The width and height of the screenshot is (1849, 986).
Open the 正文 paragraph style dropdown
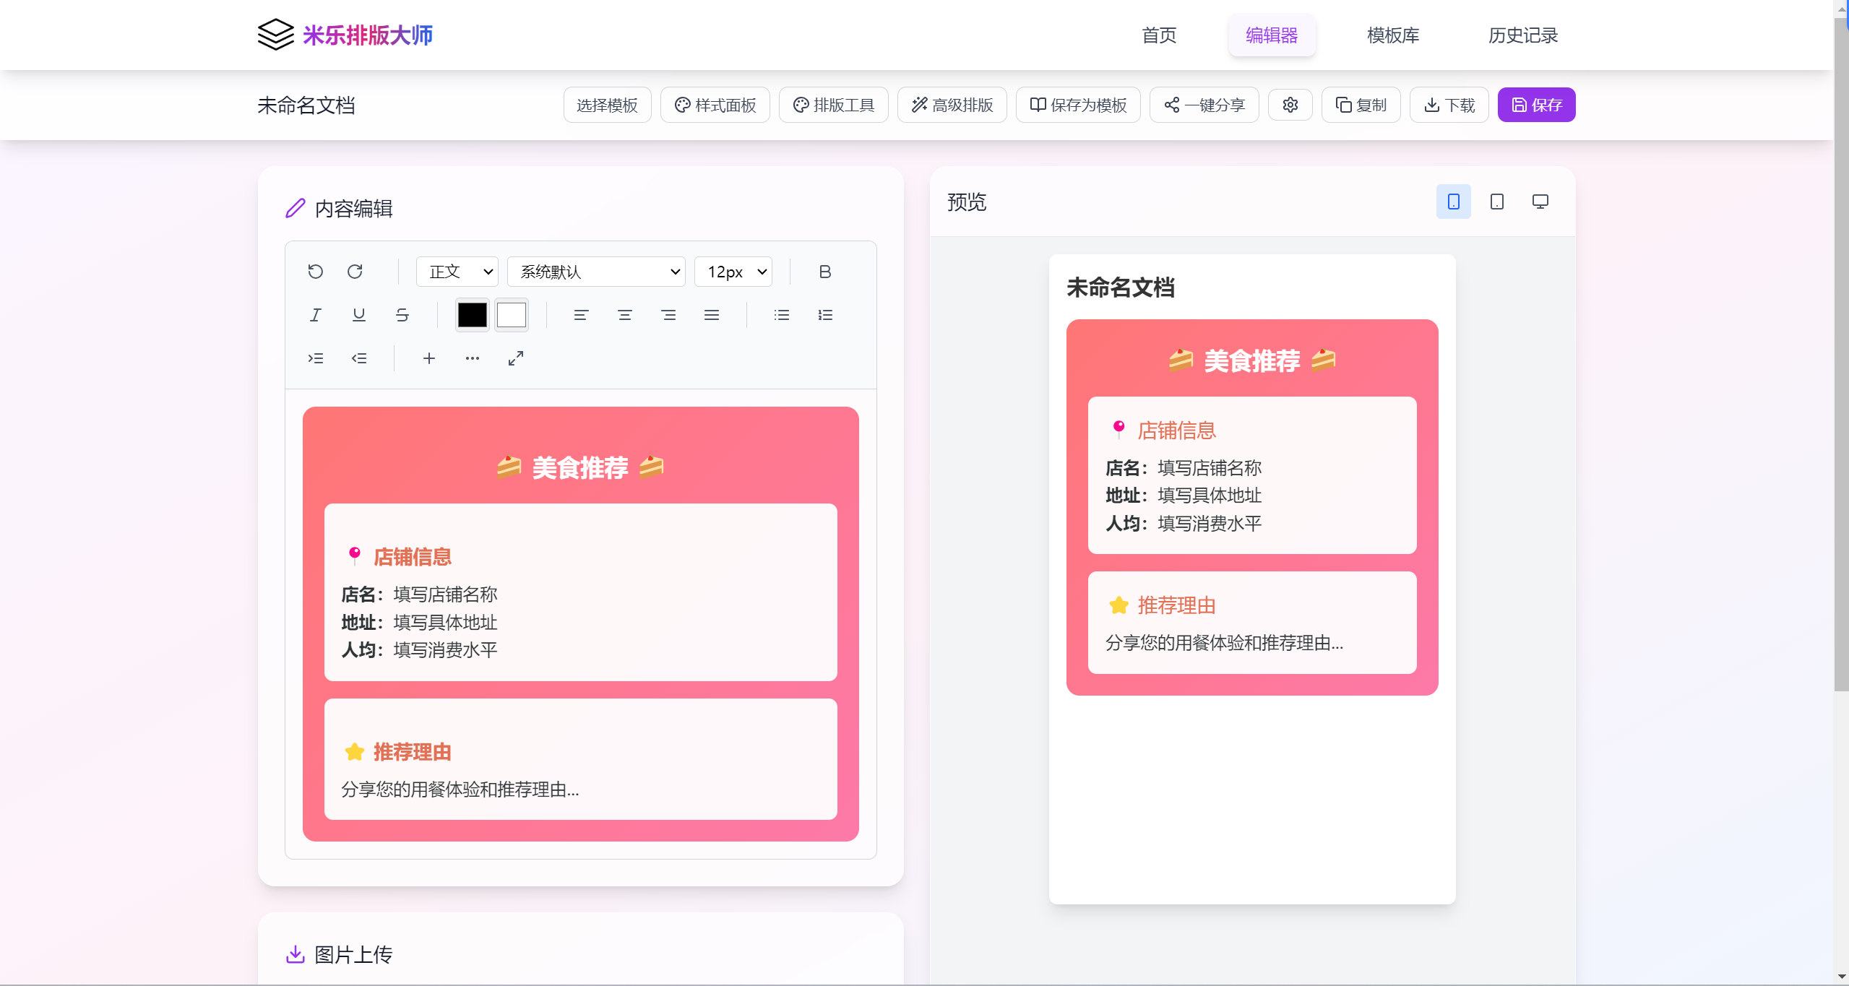click(x=457, y=272)
